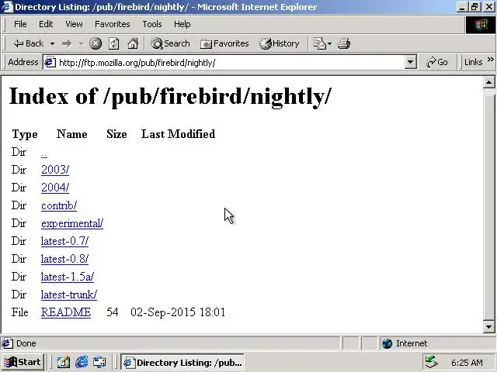Click the Go button

tap(437, 62)
